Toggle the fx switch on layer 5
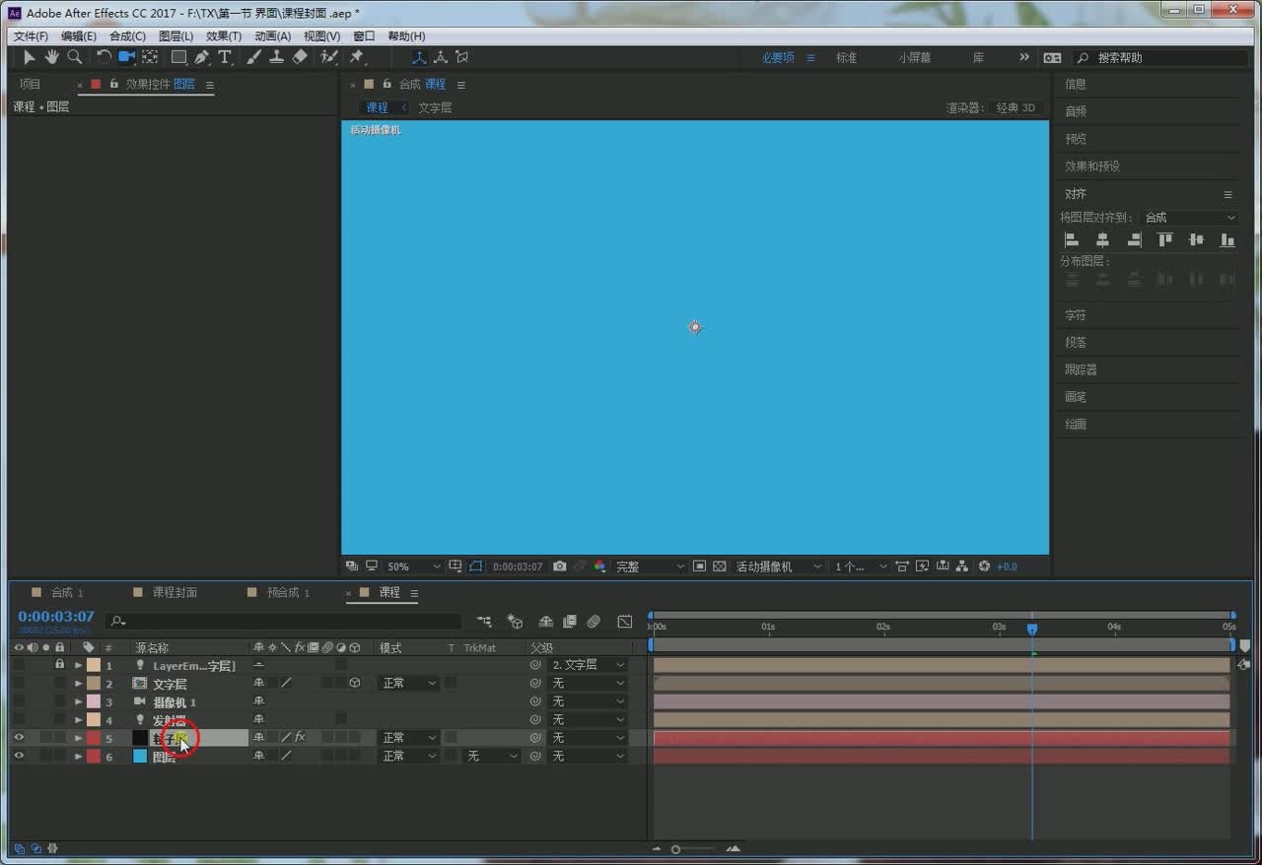Image resolution: width=1262 pixels, height=865 pixels. tap(300, 737)
